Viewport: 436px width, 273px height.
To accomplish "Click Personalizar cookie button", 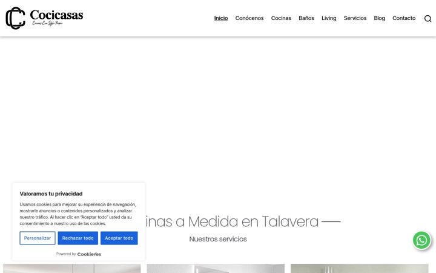I will click(x=38, y=238).
